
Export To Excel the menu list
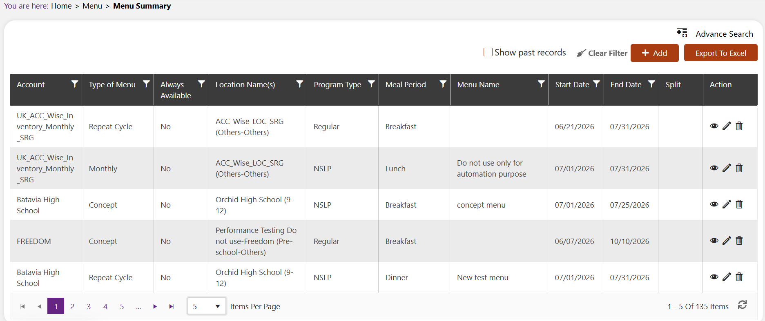(720, 53)
